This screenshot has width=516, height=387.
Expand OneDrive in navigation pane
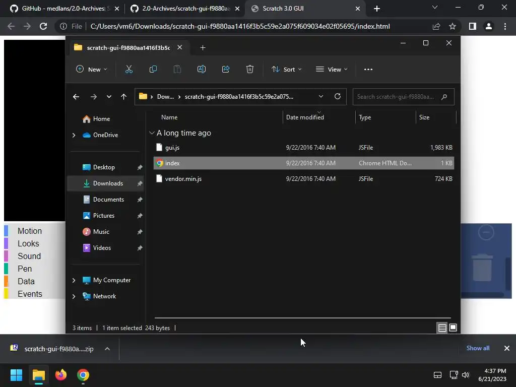[74, 135]
